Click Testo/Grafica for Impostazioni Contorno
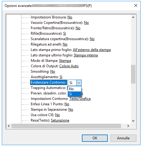 coord(80,99)
